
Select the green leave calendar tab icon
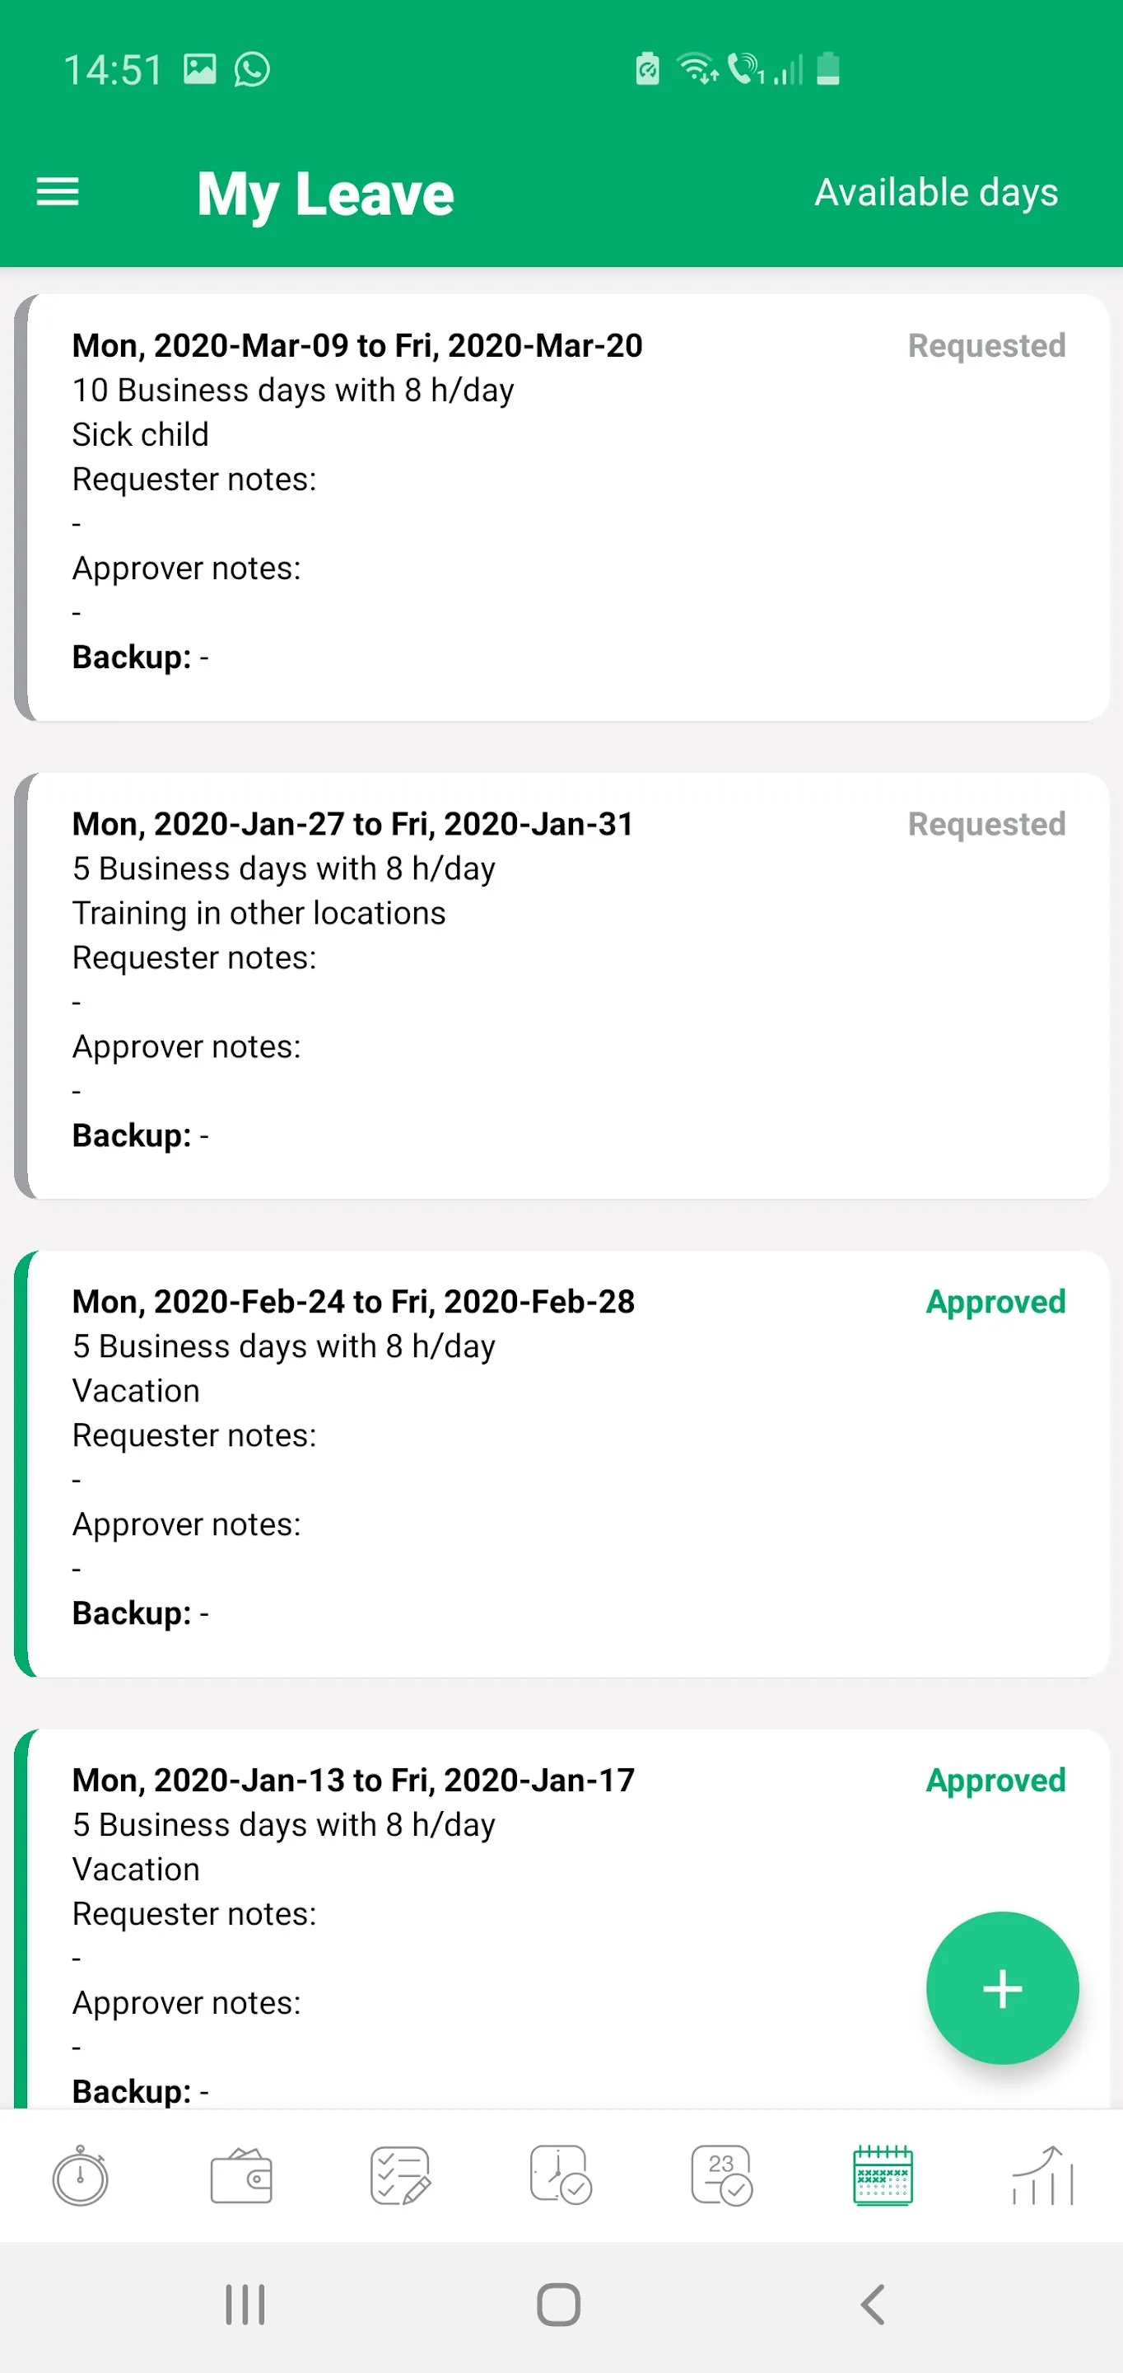coord(883,2176)
